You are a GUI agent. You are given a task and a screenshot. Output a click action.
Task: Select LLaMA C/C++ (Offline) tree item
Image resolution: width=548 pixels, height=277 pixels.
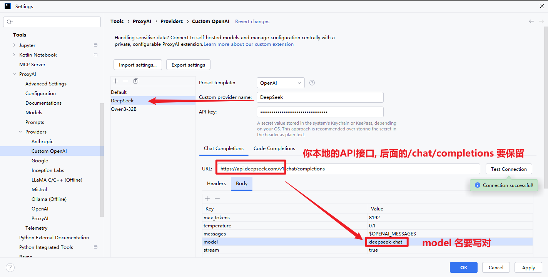pos(57,180)
